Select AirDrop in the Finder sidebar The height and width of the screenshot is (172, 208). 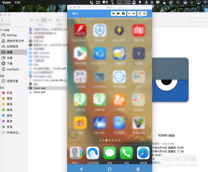point(12,35)
